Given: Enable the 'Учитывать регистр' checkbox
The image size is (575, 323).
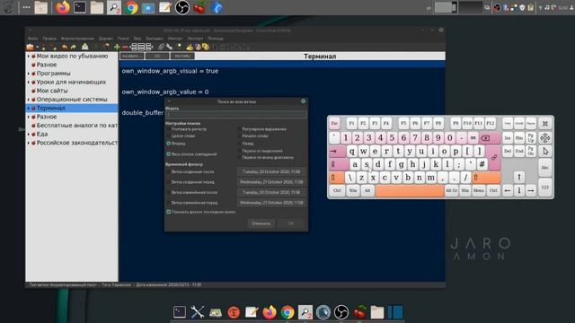Looking at the screenshot, I should click(x=169, y=129).
